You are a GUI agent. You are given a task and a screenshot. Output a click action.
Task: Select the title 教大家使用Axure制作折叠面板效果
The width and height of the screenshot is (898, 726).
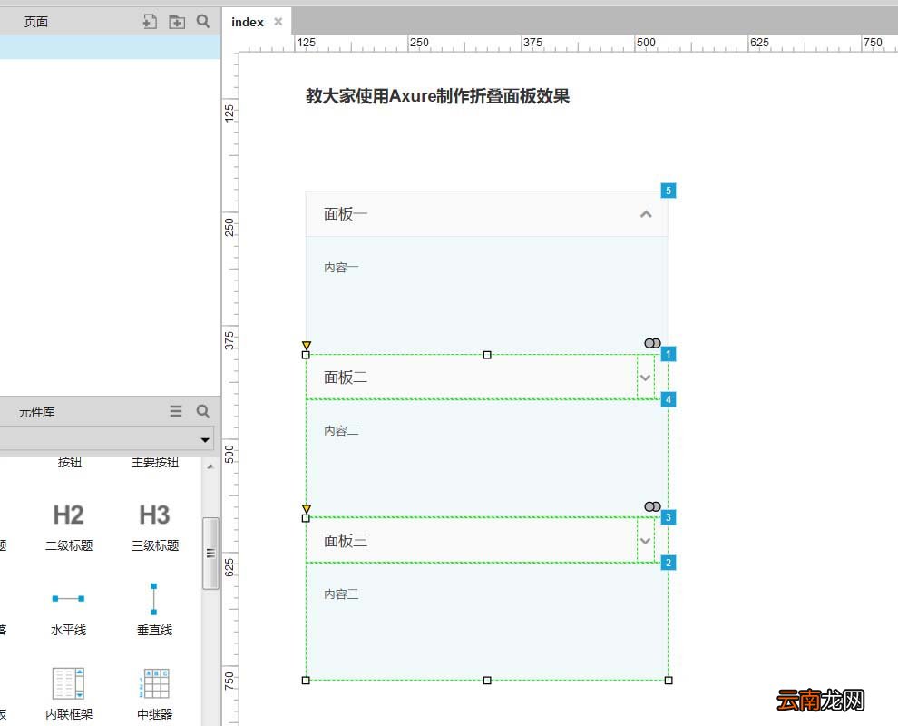tap(437, 95)
